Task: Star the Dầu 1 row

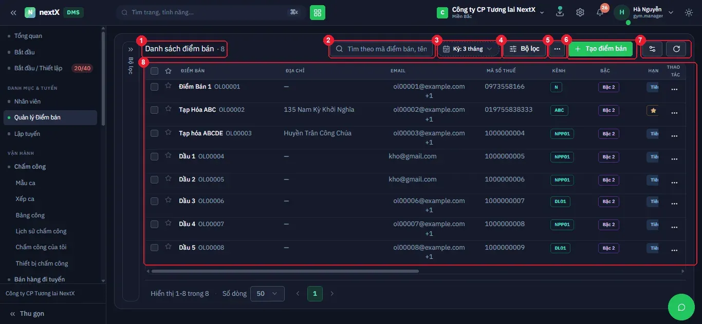Action: [x=168, y=156]
